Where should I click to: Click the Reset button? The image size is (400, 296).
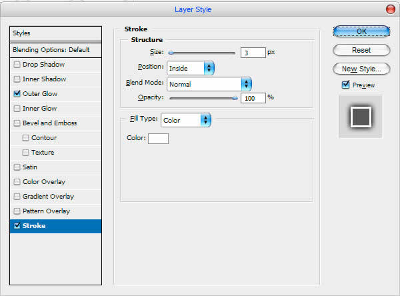point(361,50)
